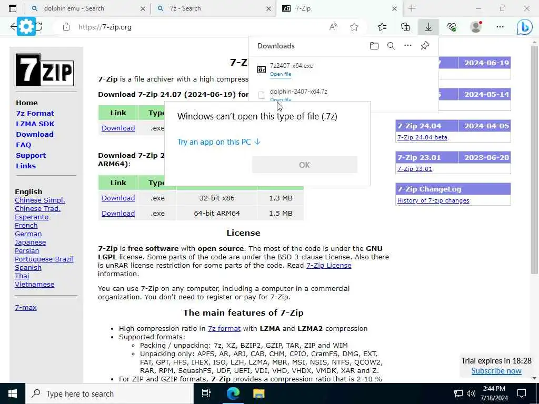539x404 pixels.
Task: Pin the Downloads panel
Action: [425, 45]
